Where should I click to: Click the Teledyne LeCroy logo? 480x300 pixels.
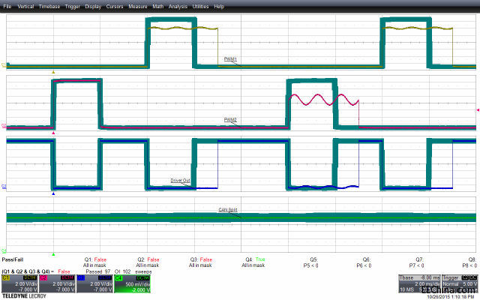(x=24, y=296)
